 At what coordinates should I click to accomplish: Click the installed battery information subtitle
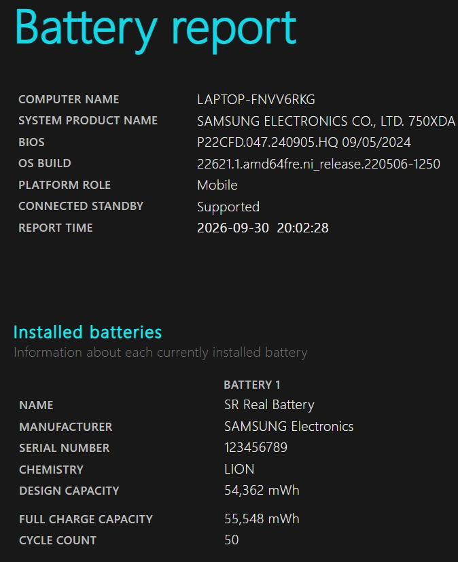(x=160, y=353)
